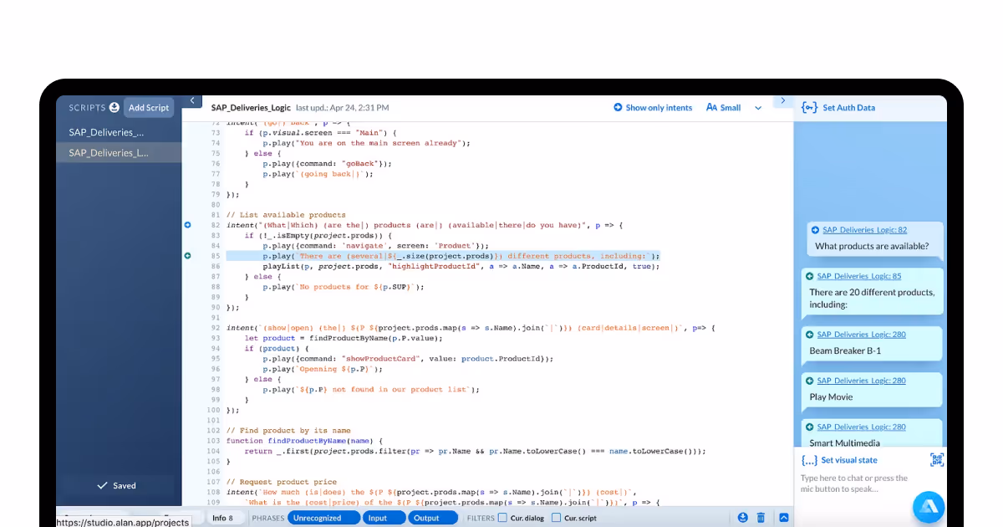The image size is (1003, 527).
Task: Expand the debug panel with the right chevron
Action: 783,101
